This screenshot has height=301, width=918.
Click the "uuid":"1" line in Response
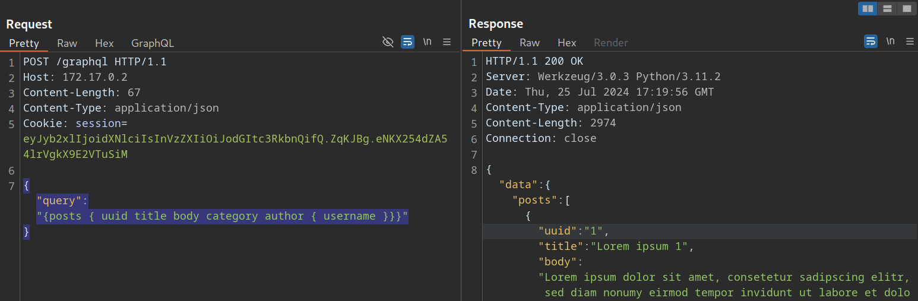coord(574,231)
